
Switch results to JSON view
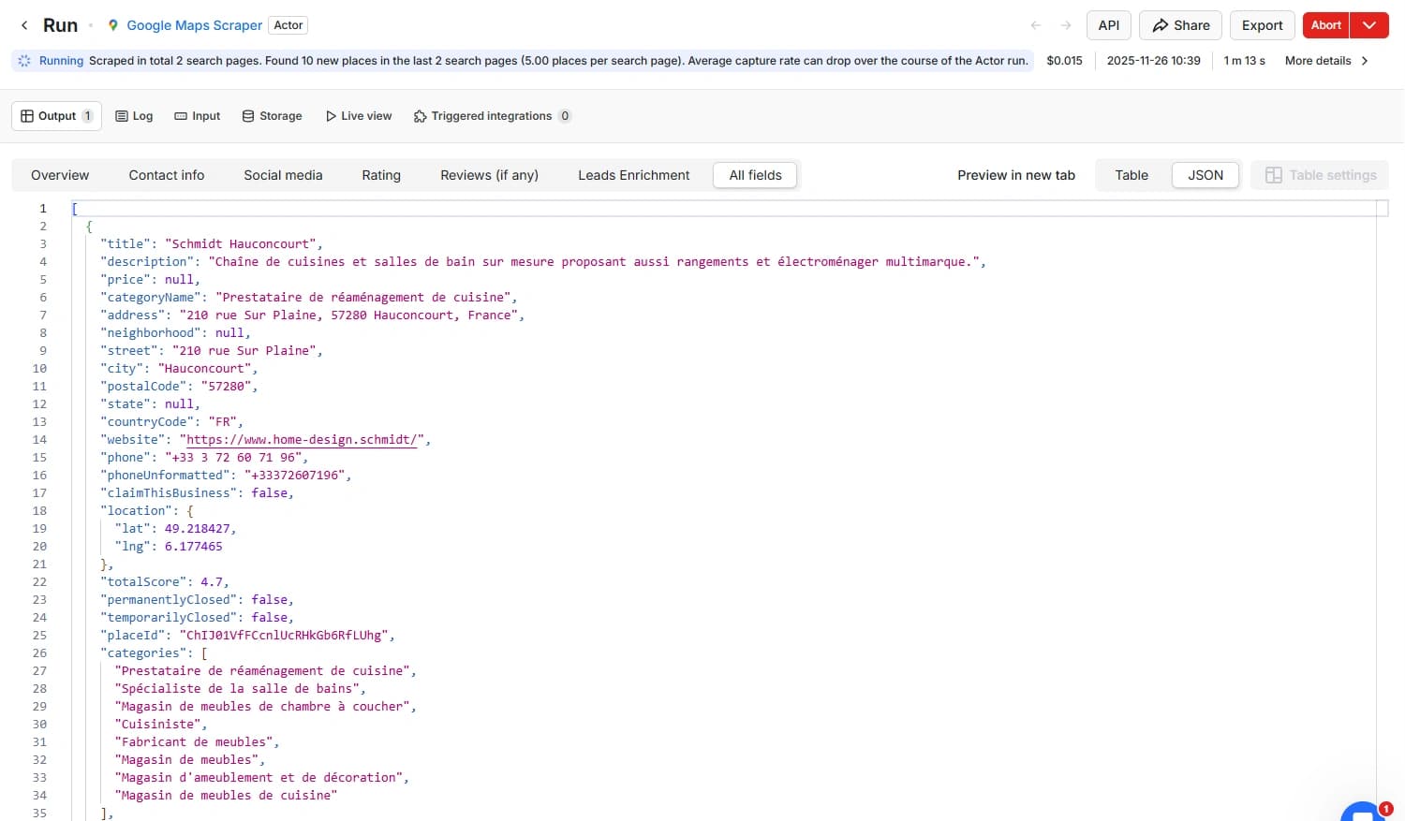pyautogui.click(x=1205, y=175)
